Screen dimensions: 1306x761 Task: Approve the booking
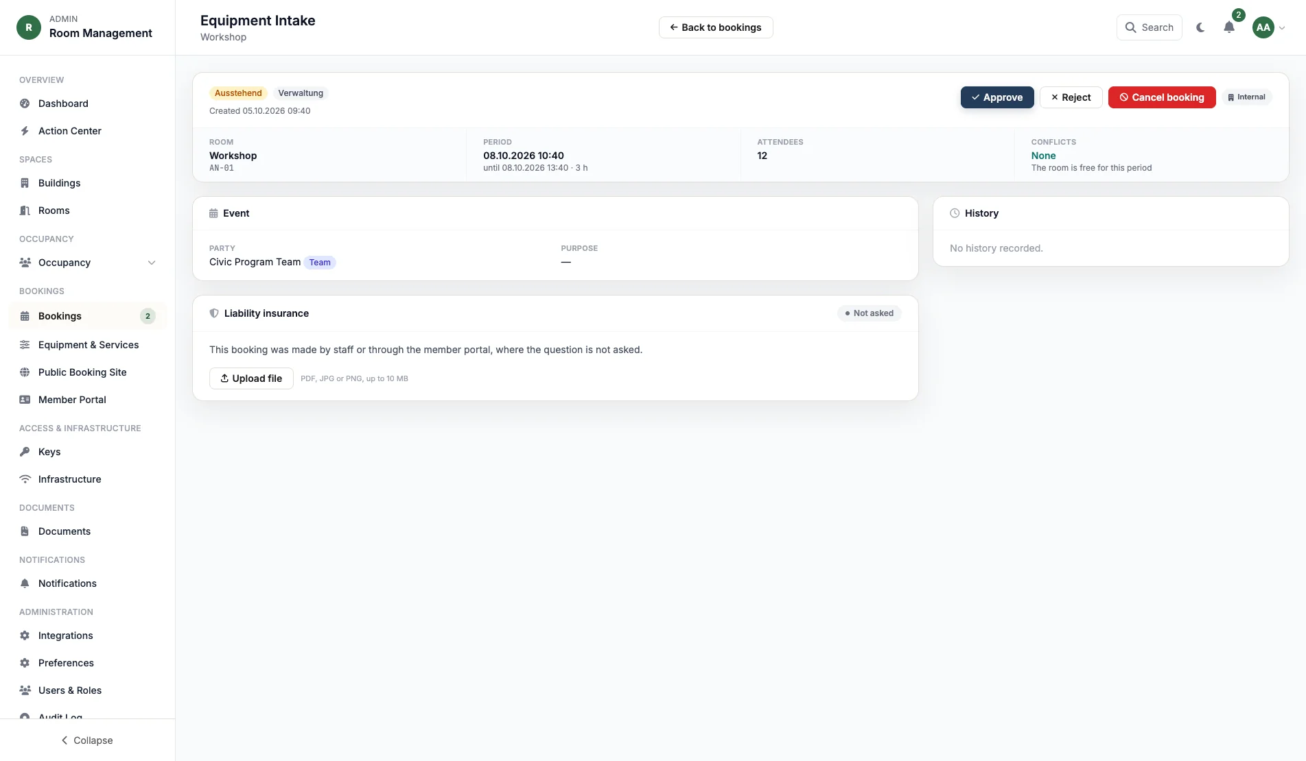[x=997, y=97]
